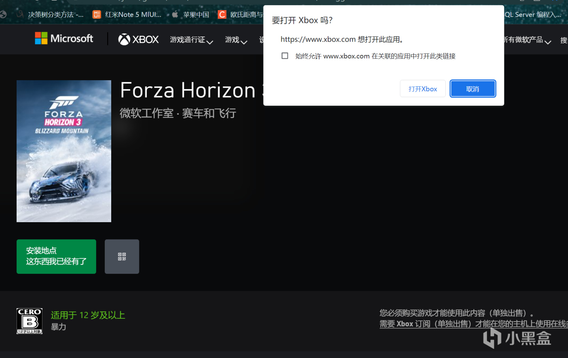Screen dimensions: 568x358
Task: Click the 取消 button in dialog
Action: 472,89
